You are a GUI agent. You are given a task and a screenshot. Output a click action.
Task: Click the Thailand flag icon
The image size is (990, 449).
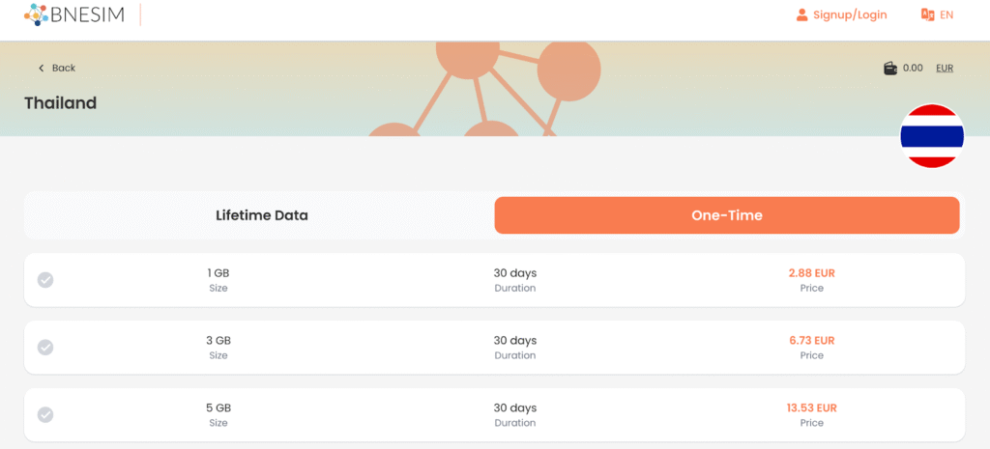coord(932,136)
